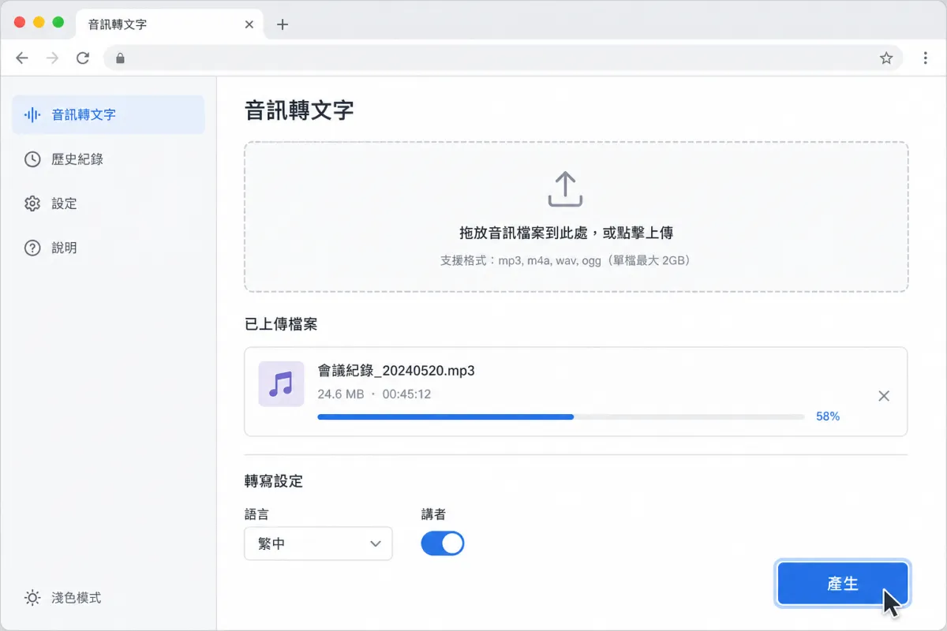The width and height of the screenshot is (947, 631).
Task: Open the 語言 dropdown showing 繁中
Action: (318, 543)
